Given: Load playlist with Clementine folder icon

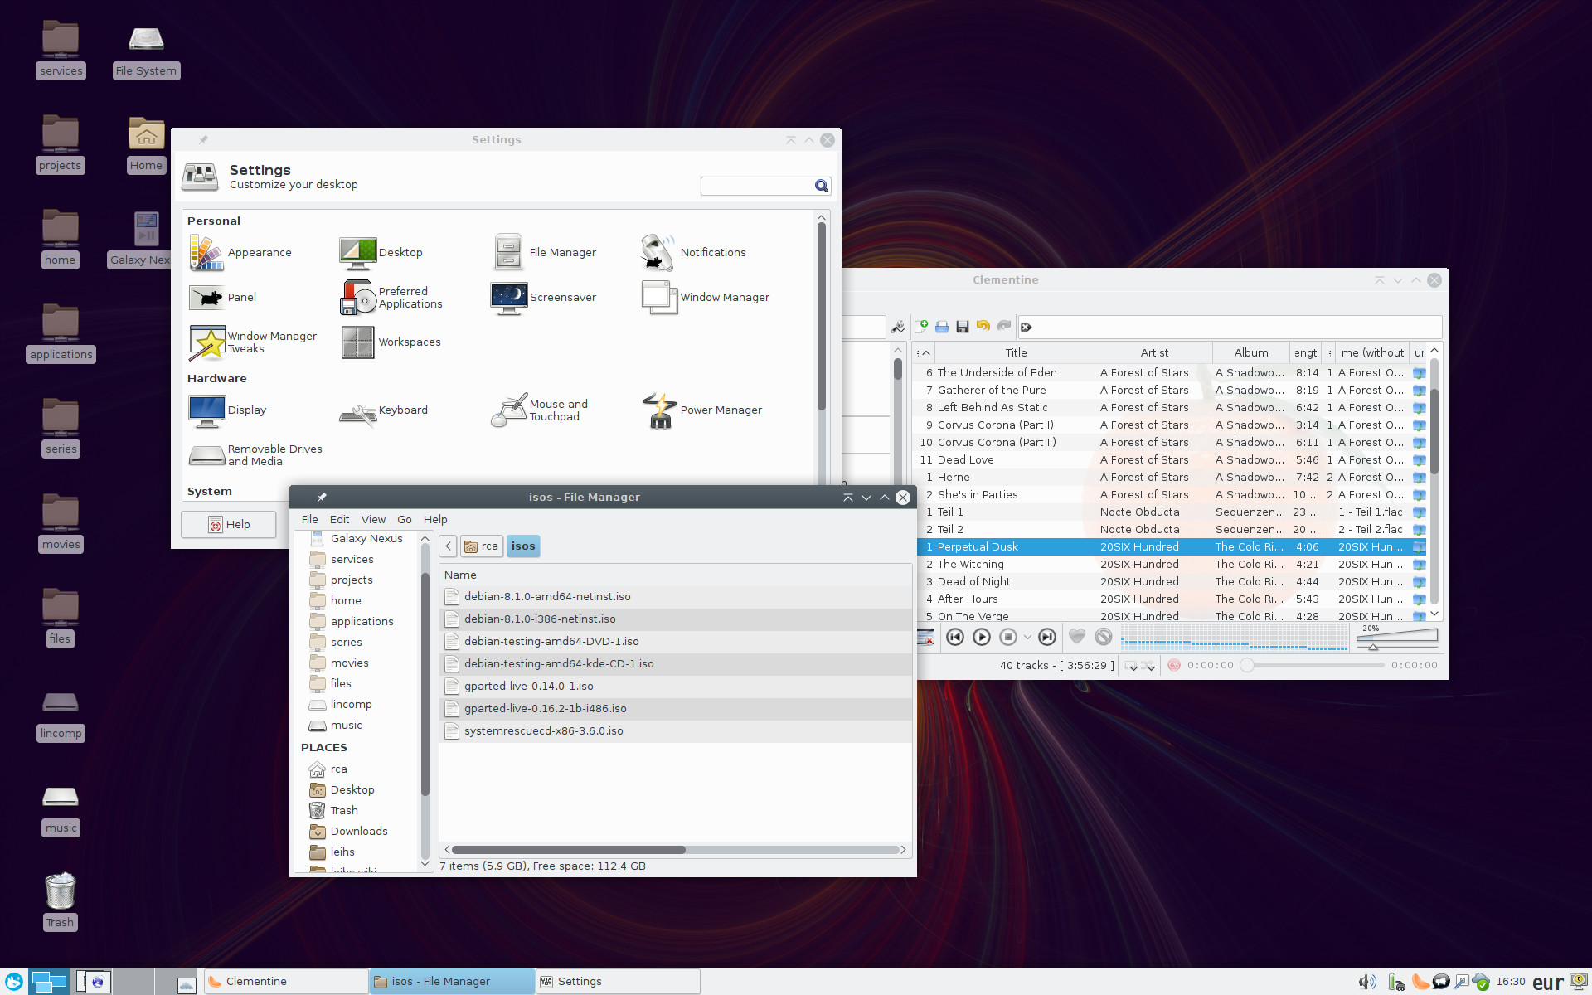Looking at the screenshot, I should point(942,327).
